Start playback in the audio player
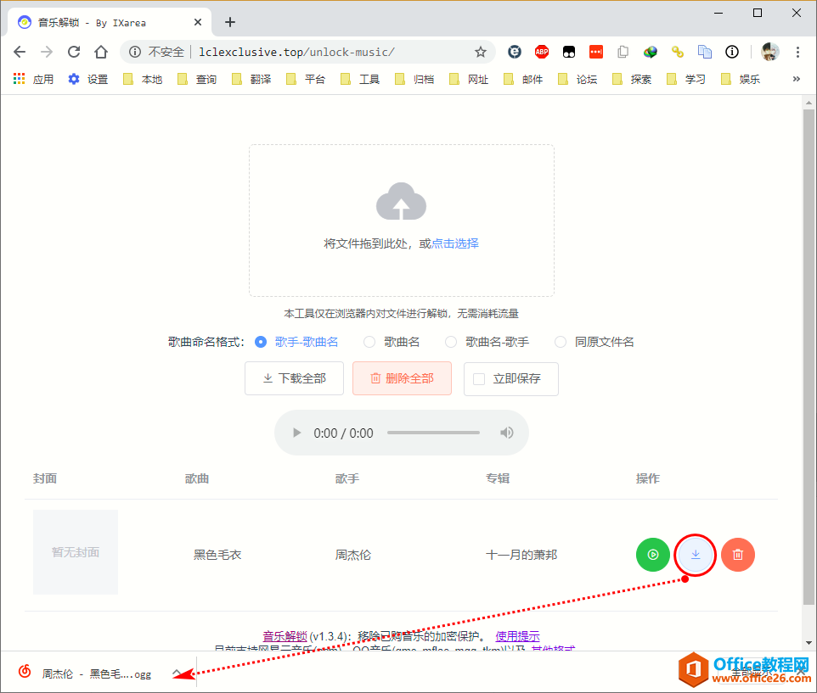The height and width of the screenshot is (693, 817). pyautogui.click(x=296, y=433)
